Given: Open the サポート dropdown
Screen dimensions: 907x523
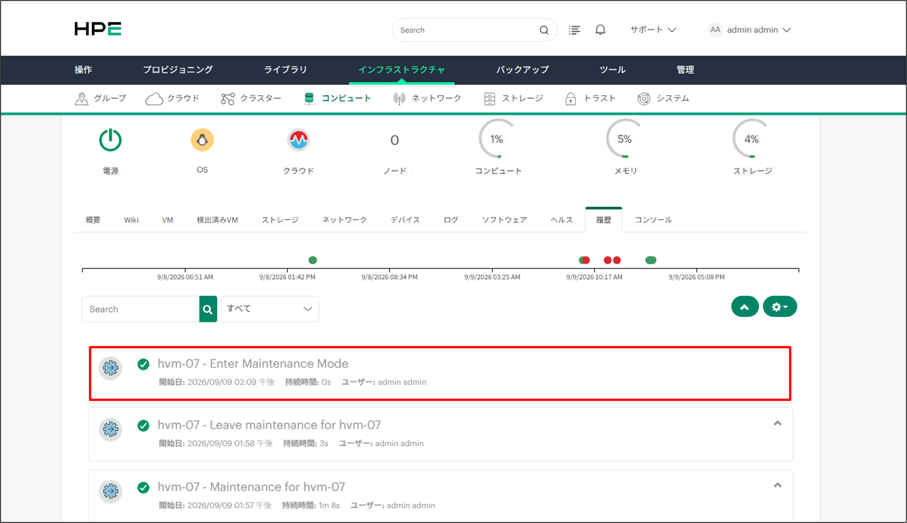Looking at the screenshot, I should point(653,30).
